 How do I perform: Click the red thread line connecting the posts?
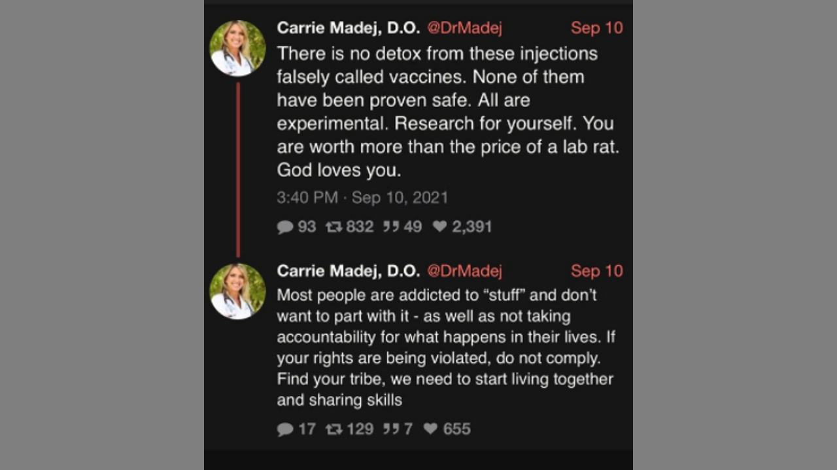click(x=238, y=170)
